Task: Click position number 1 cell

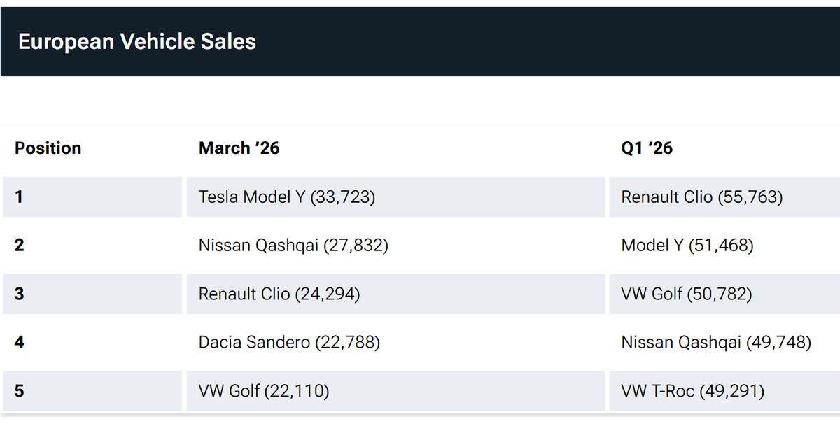Action: pos(19,197)
